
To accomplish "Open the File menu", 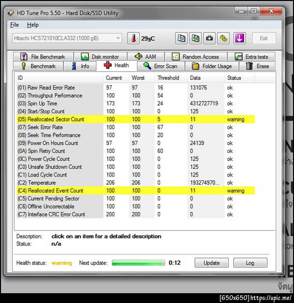I will pos(15,25).
